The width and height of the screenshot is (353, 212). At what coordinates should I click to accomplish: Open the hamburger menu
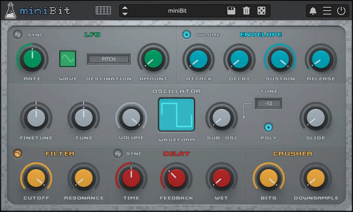click(327, 10)
